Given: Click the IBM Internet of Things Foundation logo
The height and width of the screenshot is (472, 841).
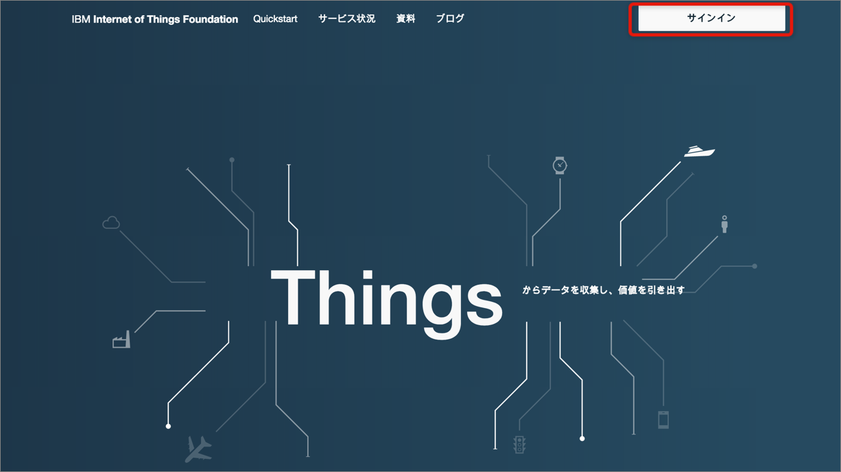Looking at the screenshot, I should (155, 19).
